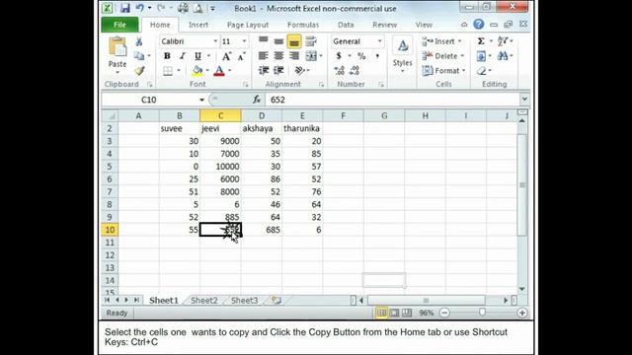The width and height of the screenshot is (632, 355).
Task: Select the Format Painter brush
Action: [x=139, y=70]
